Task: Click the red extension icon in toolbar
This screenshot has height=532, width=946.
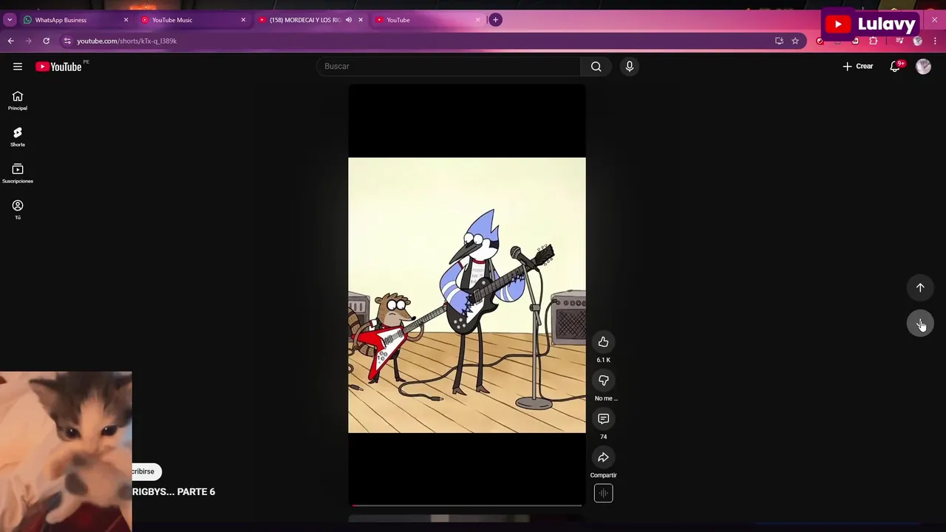Action: pyautogui.click(x=820, y=41)
